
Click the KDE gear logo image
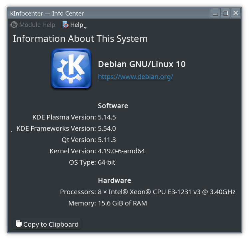tap(71, 68)
